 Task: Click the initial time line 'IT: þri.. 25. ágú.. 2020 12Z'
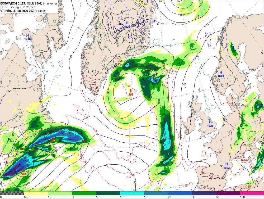point(17,7)
